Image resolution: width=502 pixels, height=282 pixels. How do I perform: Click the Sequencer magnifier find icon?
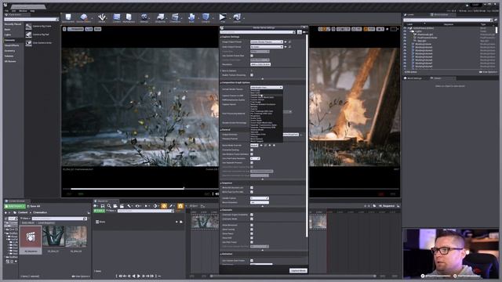[x=109, y=206]
